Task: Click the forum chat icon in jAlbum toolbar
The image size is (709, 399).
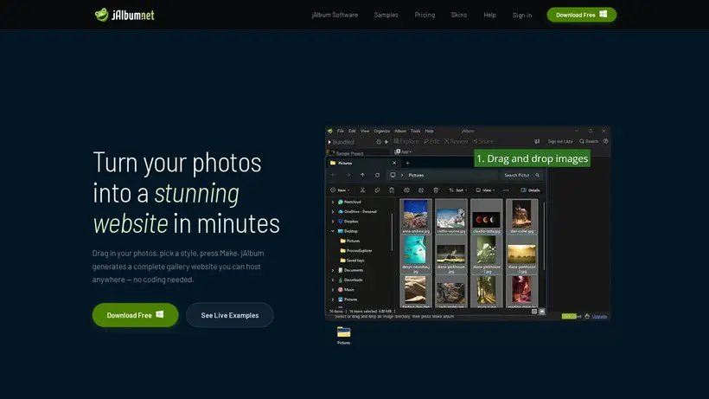Action: [x=537, y=142]
